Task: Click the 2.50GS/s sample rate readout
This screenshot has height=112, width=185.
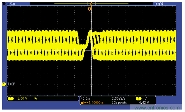Action: (x=118, y=98)
